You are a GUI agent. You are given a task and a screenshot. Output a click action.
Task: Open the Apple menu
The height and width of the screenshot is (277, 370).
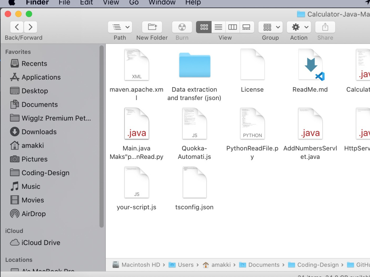tap(12, 2)
